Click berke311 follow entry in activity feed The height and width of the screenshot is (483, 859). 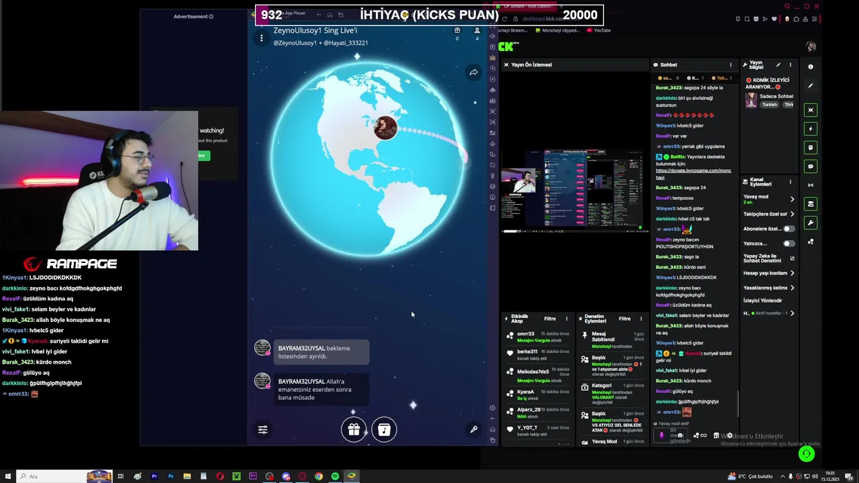[x=539, y=354]
